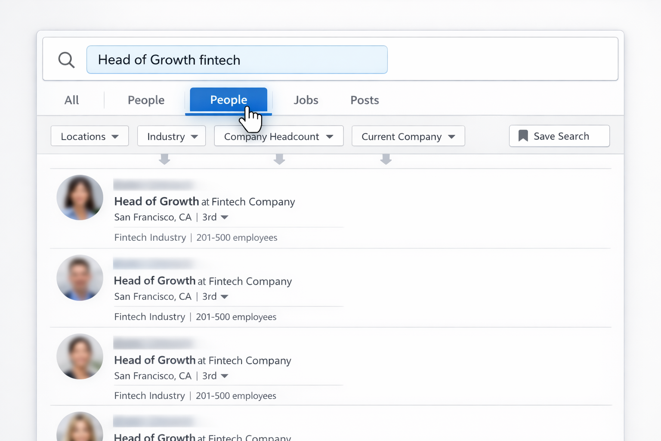Open the Jobs tab
This screenshot has height=441, width=661.
[306, 100]
